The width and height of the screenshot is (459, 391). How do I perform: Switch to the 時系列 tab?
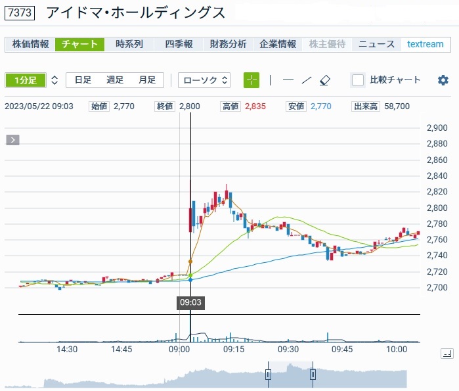click(x=129, y=45)
